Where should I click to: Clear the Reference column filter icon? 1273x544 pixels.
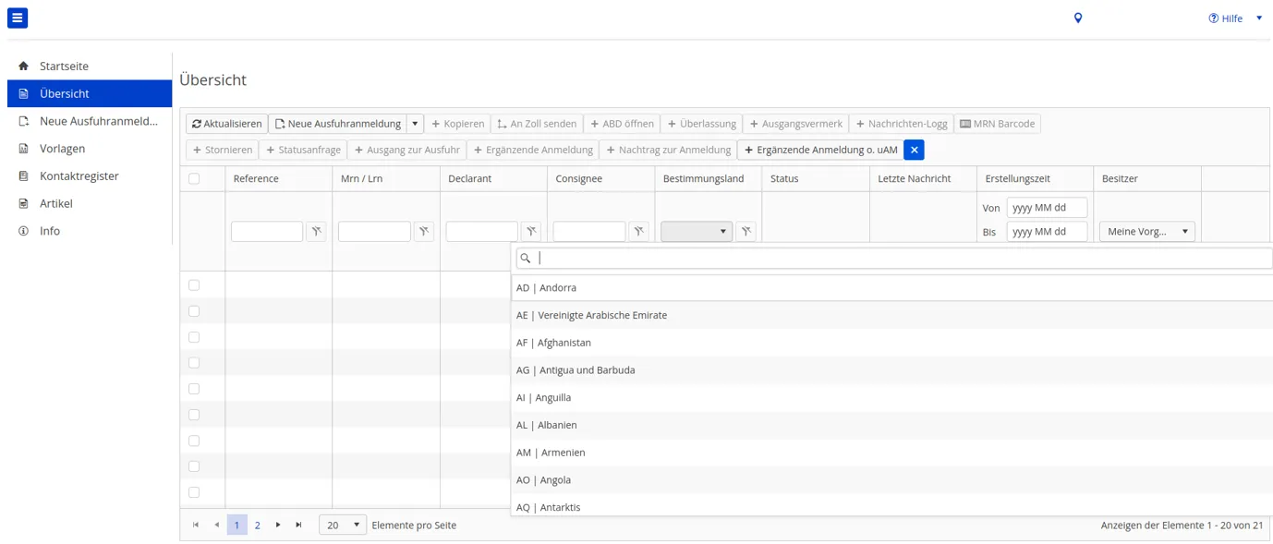316,232
